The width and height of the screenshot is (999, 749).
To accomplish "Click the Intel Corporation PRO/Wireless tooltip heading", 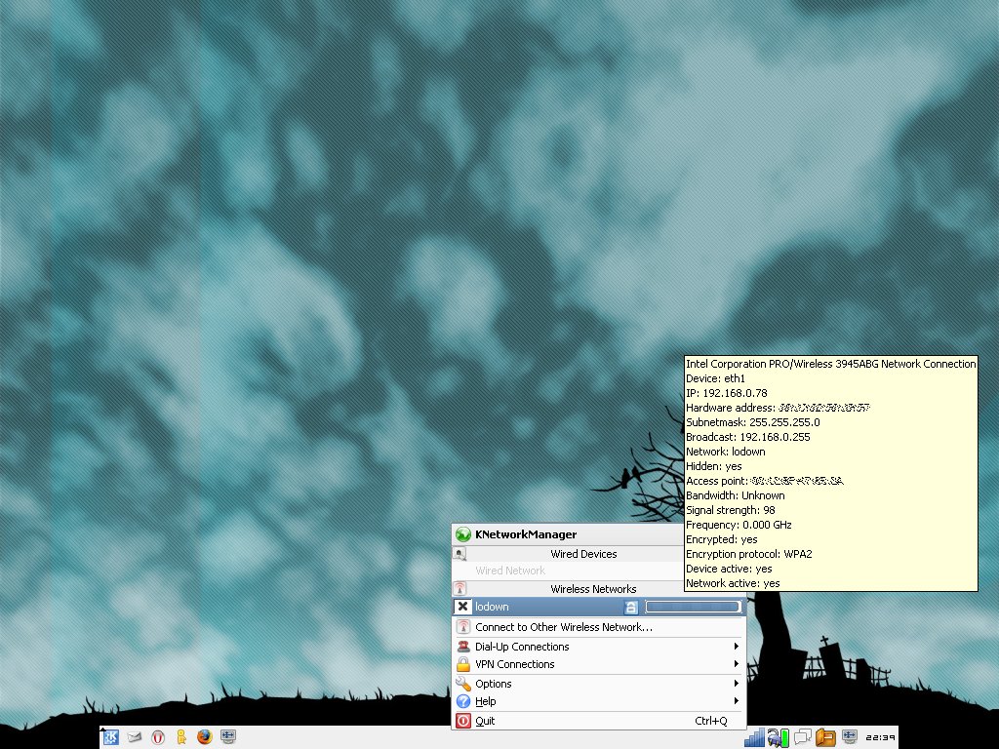I will [x=831, y=364].
